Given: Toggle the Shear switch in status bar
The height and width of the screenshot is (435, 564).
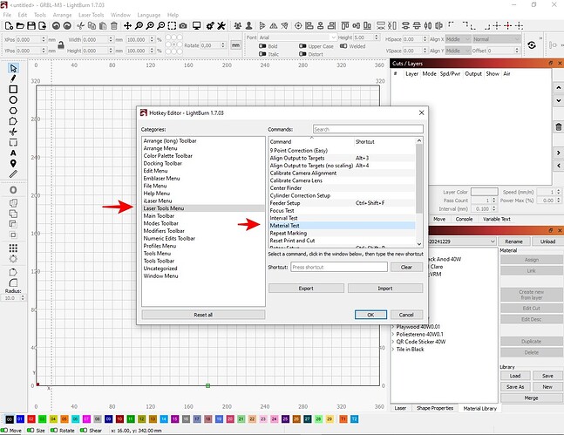Looking at the screenshot, I should [x=84, y=431].
